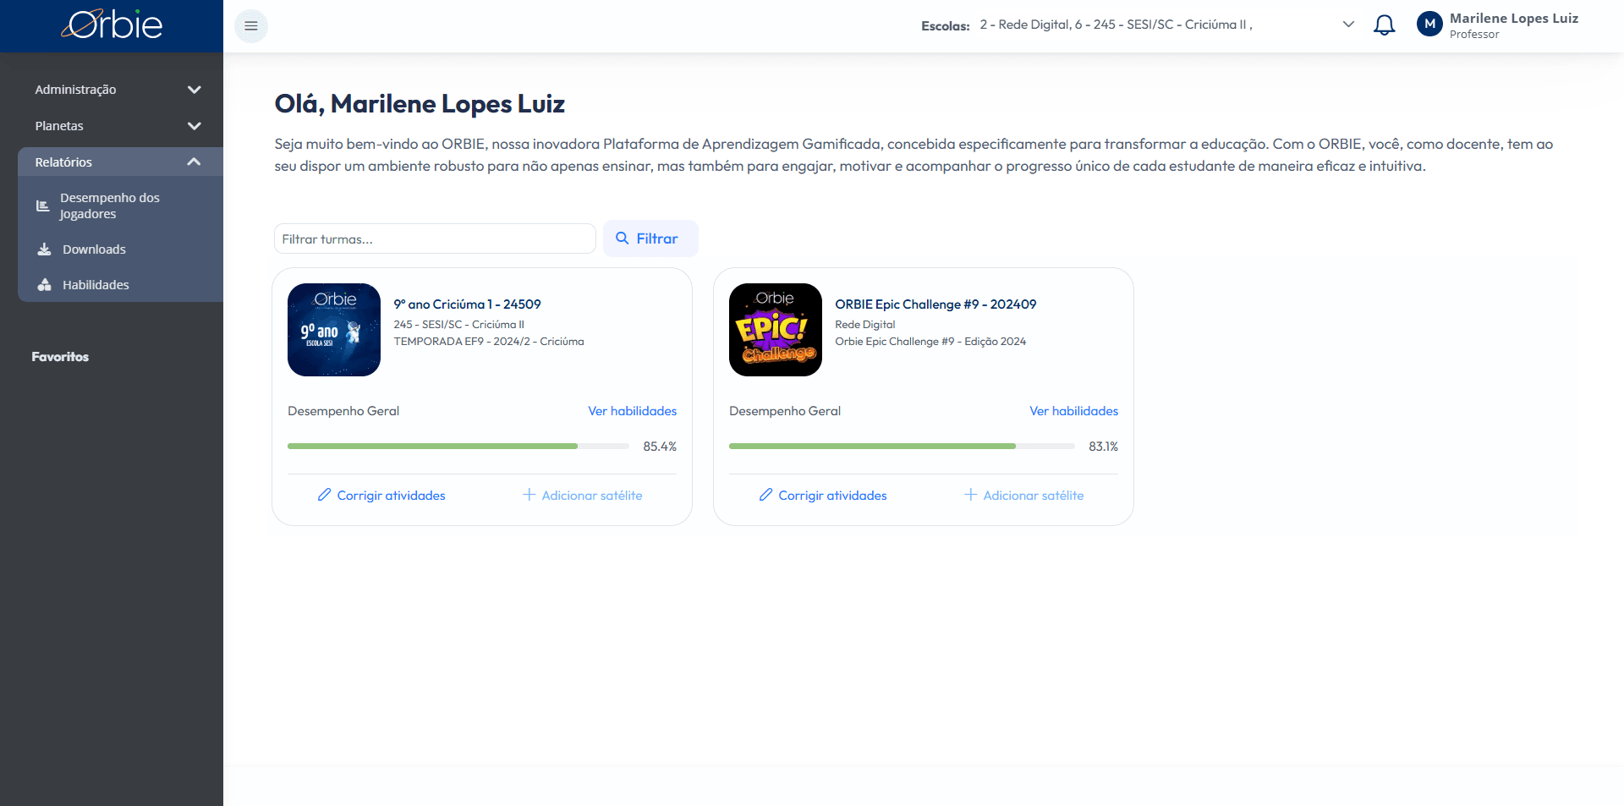This screenshot has width=1624, height=806.
Task: Open the Planetas menu
Action: 120,126
